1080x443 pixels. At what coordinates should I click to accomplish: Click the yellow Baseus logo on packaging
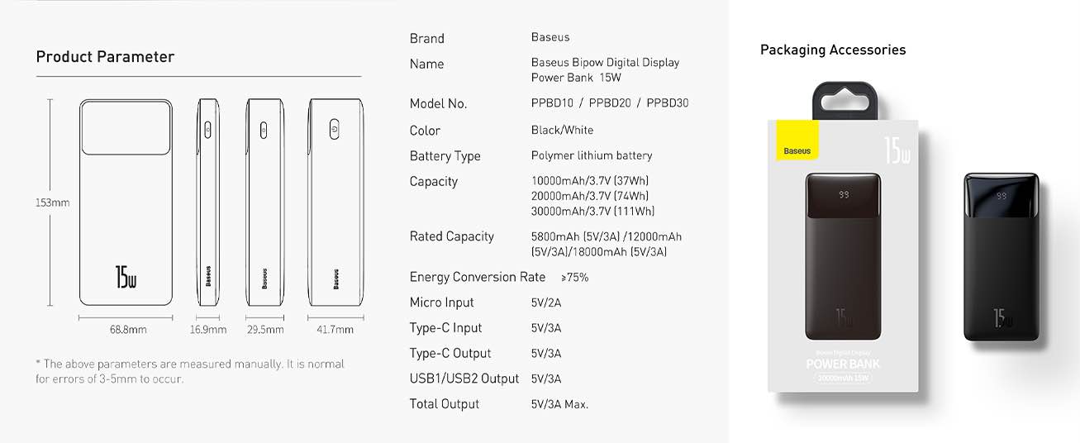coord(797,141)
